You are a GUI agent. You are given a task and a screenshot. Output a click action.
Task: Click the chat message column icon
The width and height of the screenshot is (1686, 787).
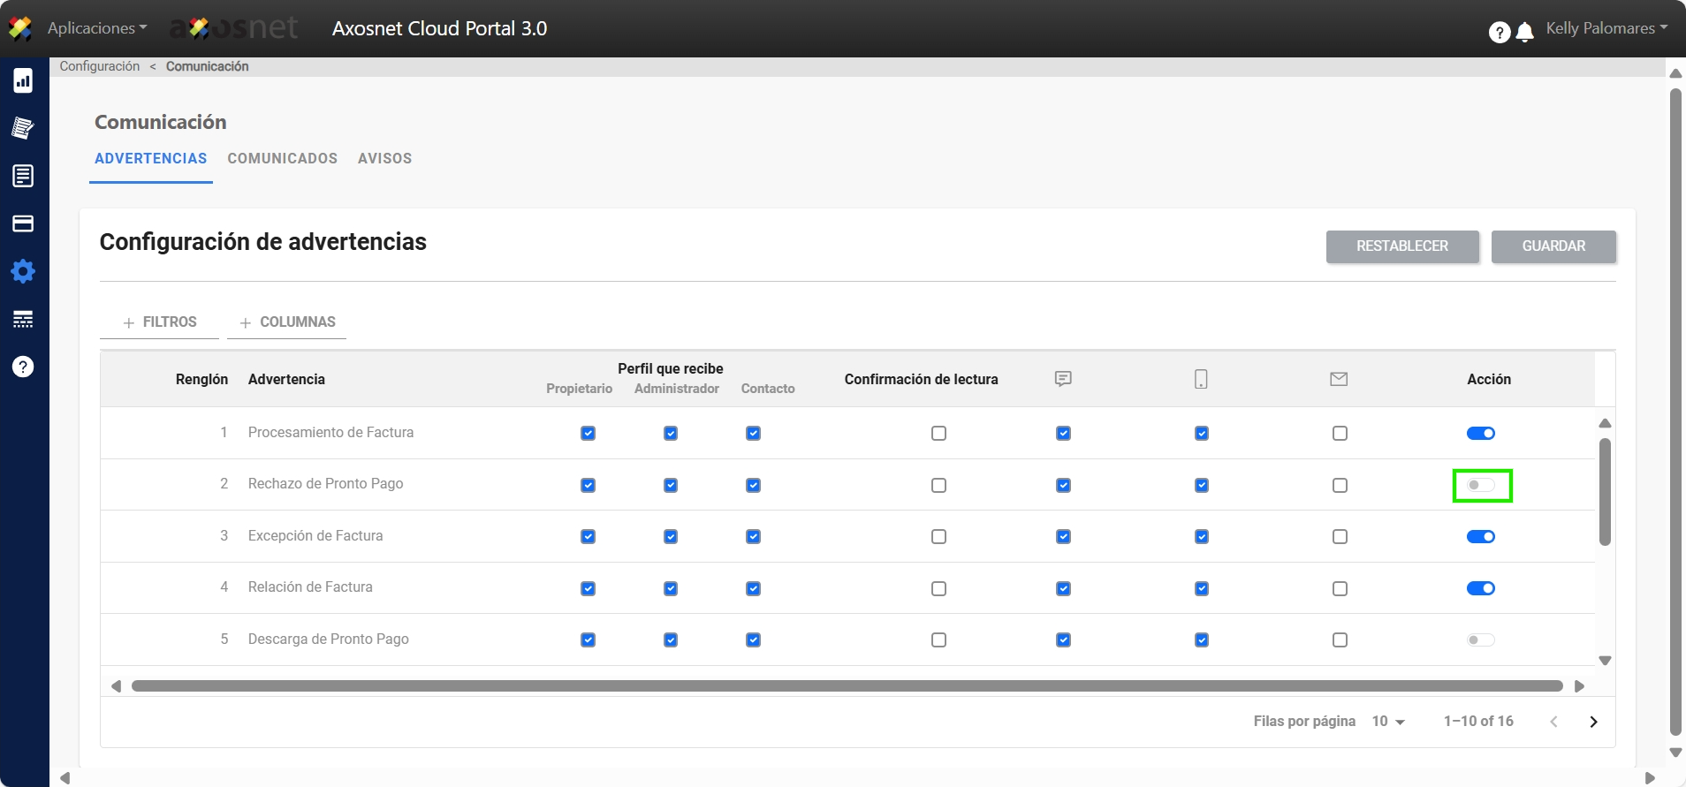(x=1063, y=379)
